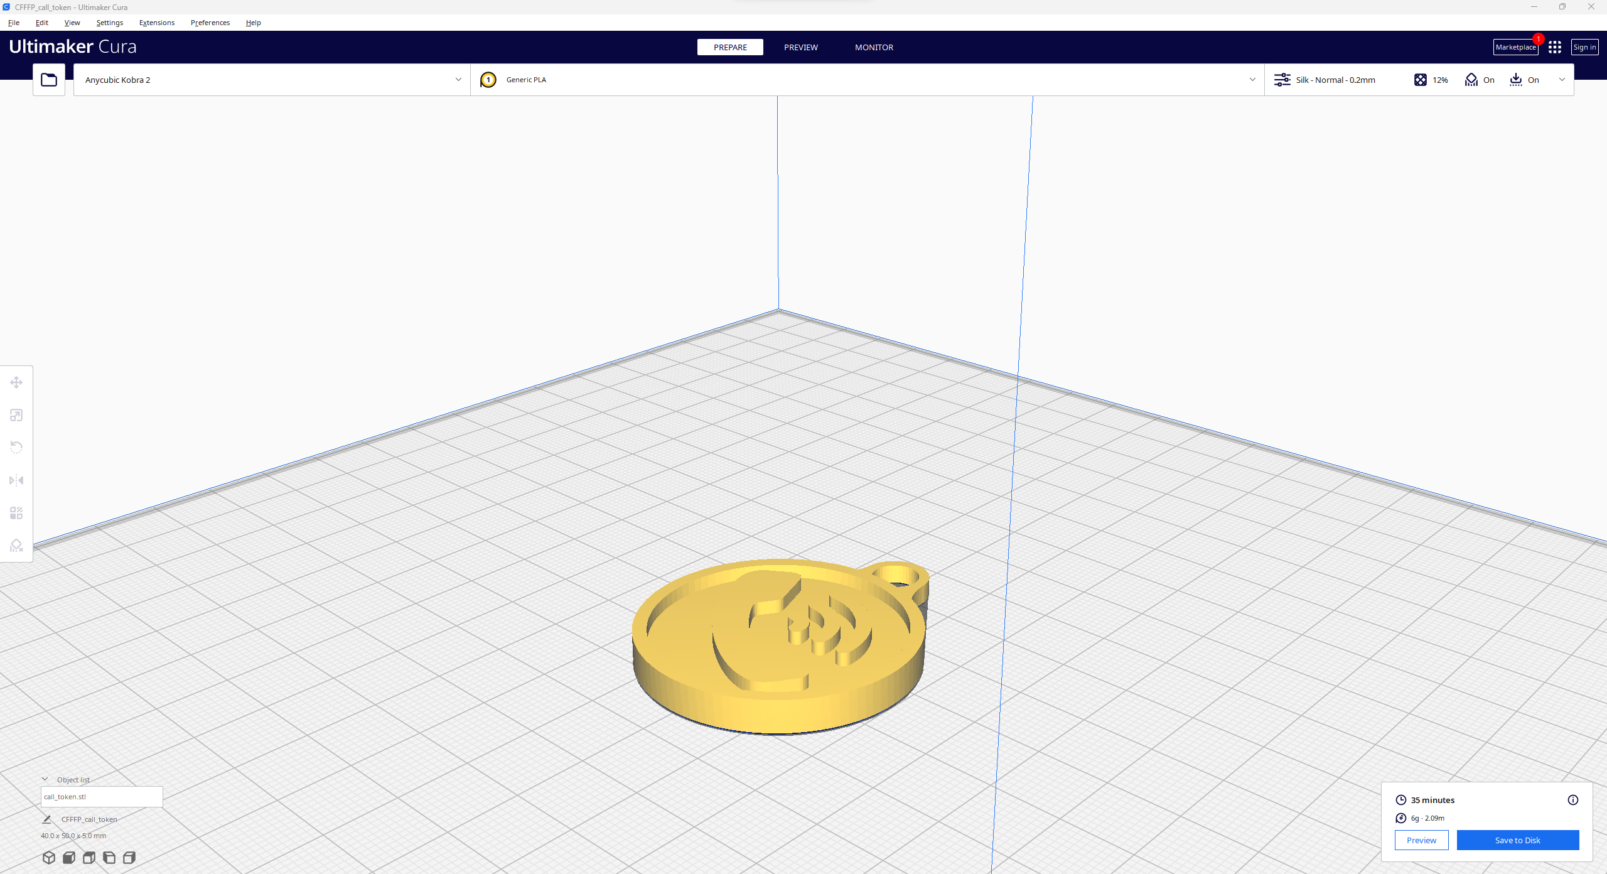Change the 12% infill density value
The width and height of the screenshot is (1607, 874).
pos(1431,80)
